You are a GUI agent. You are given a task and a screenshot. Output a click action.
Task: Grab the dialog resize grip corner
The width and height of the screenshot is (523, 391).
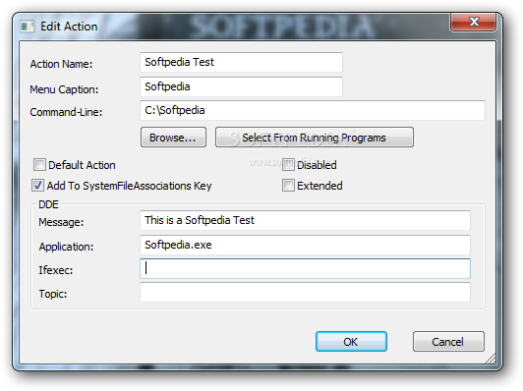coord(491,359)
